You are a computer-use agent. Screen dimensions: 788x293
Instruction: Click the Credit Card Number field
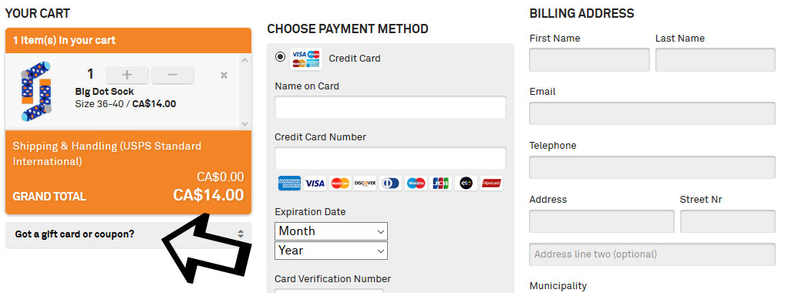[x=390, y=158]
